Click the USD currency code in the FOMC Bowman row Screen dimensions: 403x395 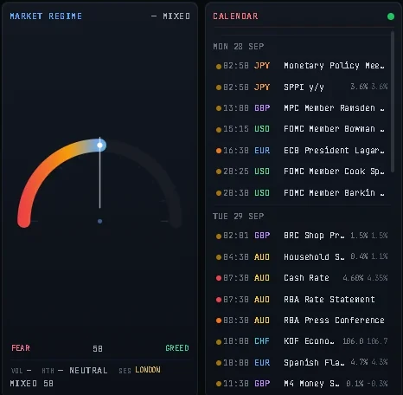tap(262, 129)
